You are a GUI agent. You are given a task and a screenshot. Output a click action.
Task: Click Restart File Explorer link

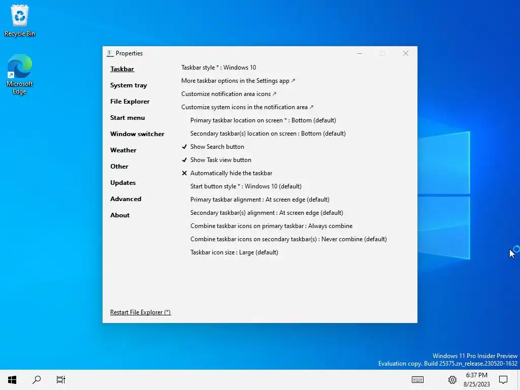(x=140, y=312)
